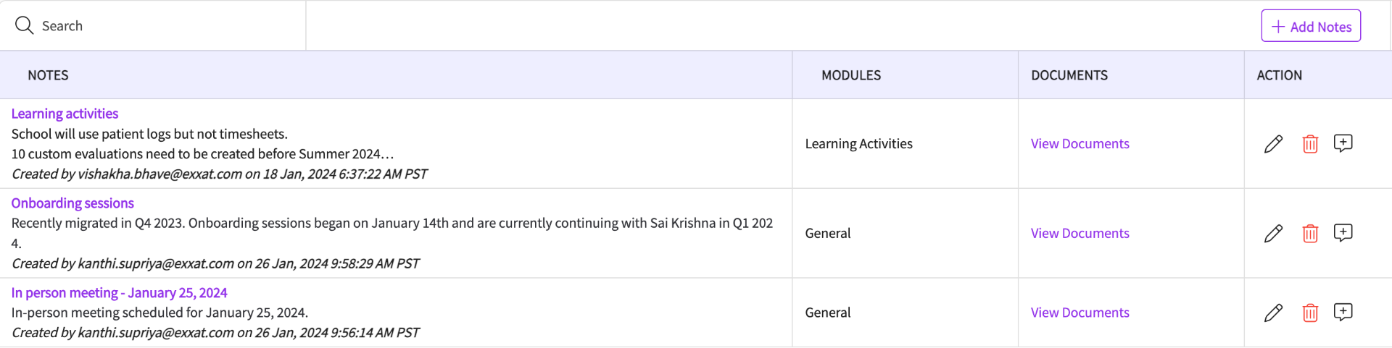Edit the Learning activities note

(x=1273, y=144)
